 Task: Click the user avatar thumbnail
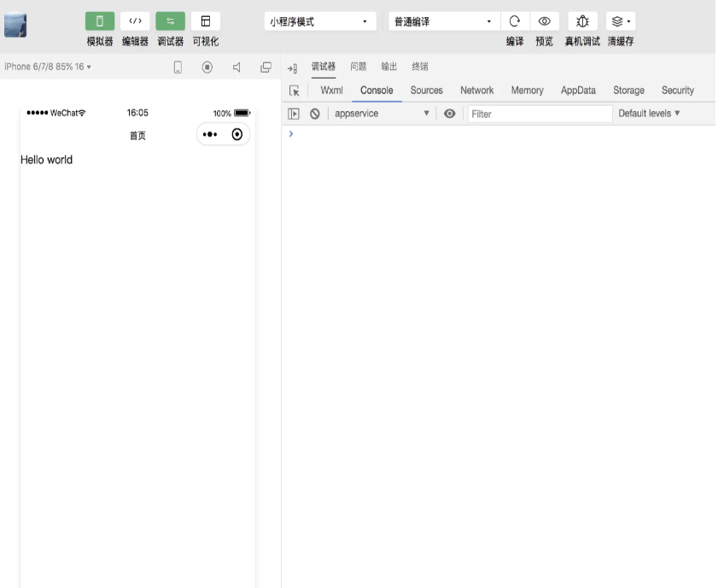15,25
